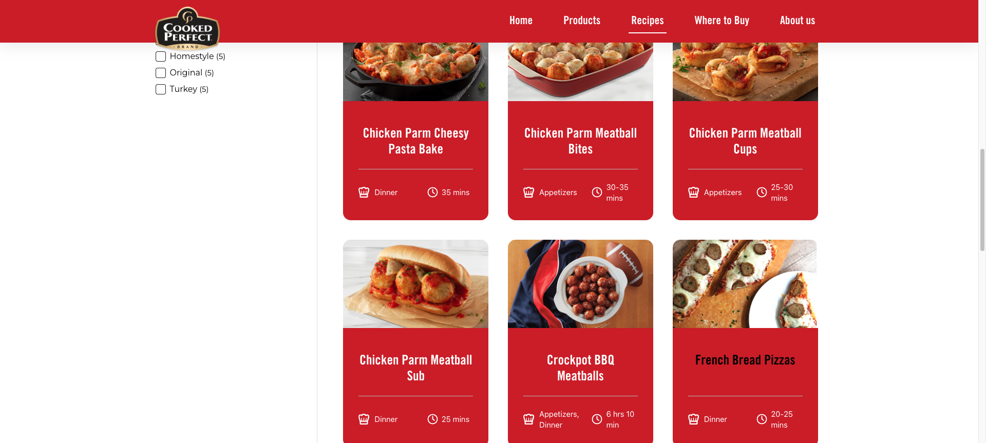Click the clock icon beside 20-25 mins

coord(762,419)
